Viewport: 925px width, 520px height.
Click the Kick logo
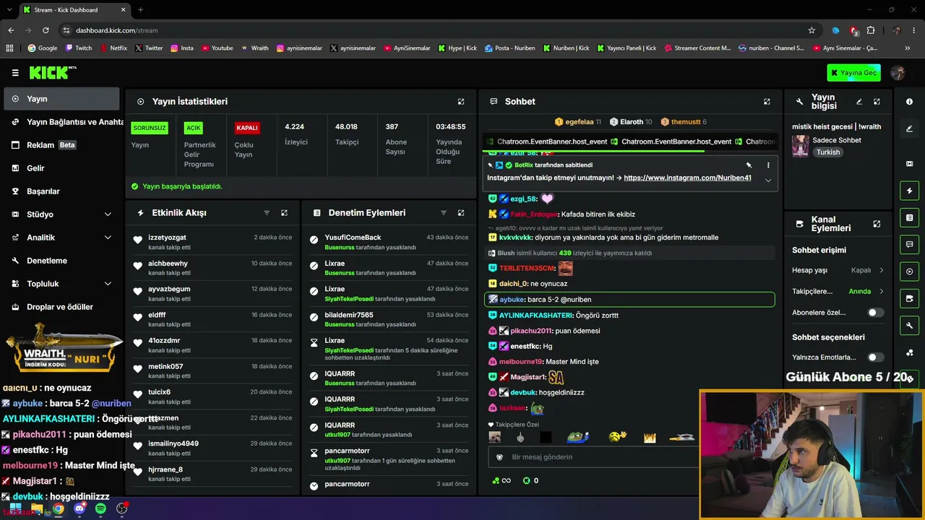52,72
